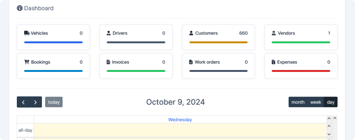The image size is (355, 140).
Task: Click the Bookings cart icon
Action: click(27, 62)
